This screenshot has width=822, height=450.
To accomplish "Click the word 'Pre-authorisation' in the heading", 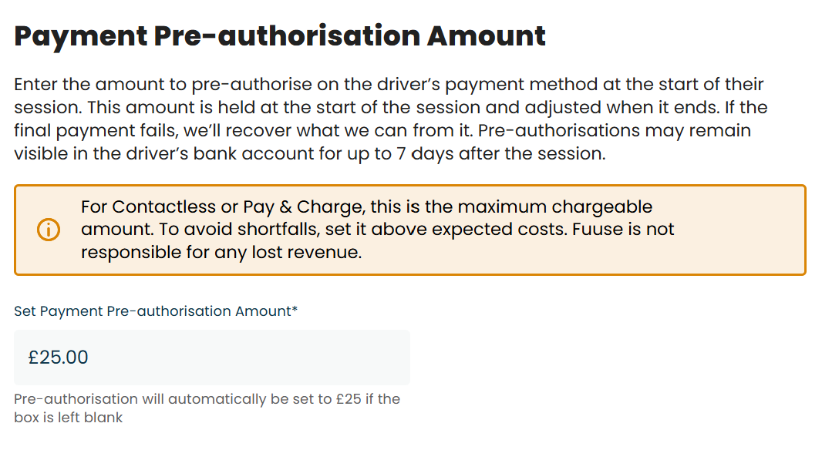I will (285, 36).
